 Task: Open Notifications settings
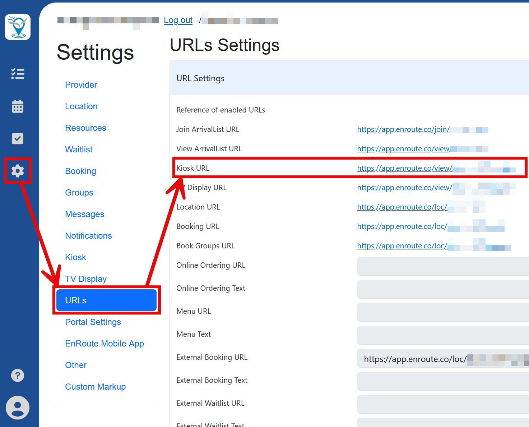click(88, 236)
